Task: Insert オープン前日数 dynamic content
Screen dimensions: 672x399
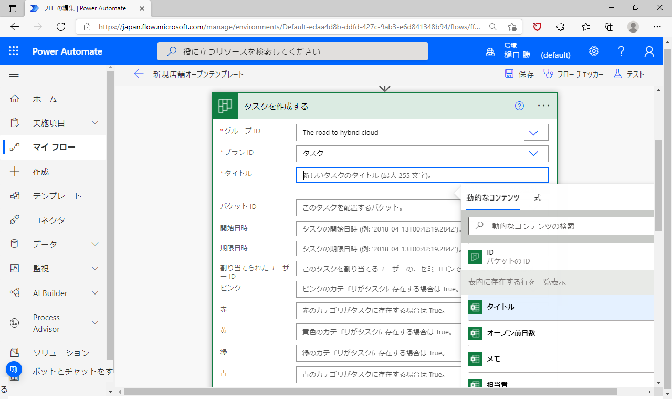Action: pyautogui.click(x=561, y=333)
